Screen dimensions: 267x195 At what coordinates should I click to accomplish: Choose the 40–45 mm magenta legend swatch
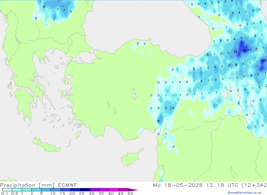point(114,190)
